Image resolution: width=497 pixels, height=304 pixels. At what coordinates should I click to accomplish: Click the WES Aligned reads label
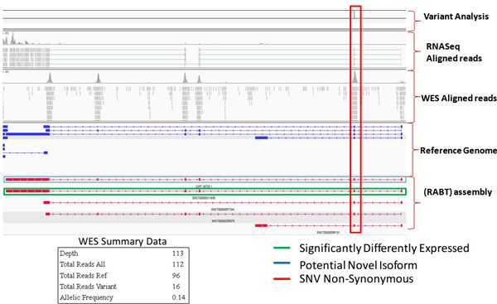459,99
